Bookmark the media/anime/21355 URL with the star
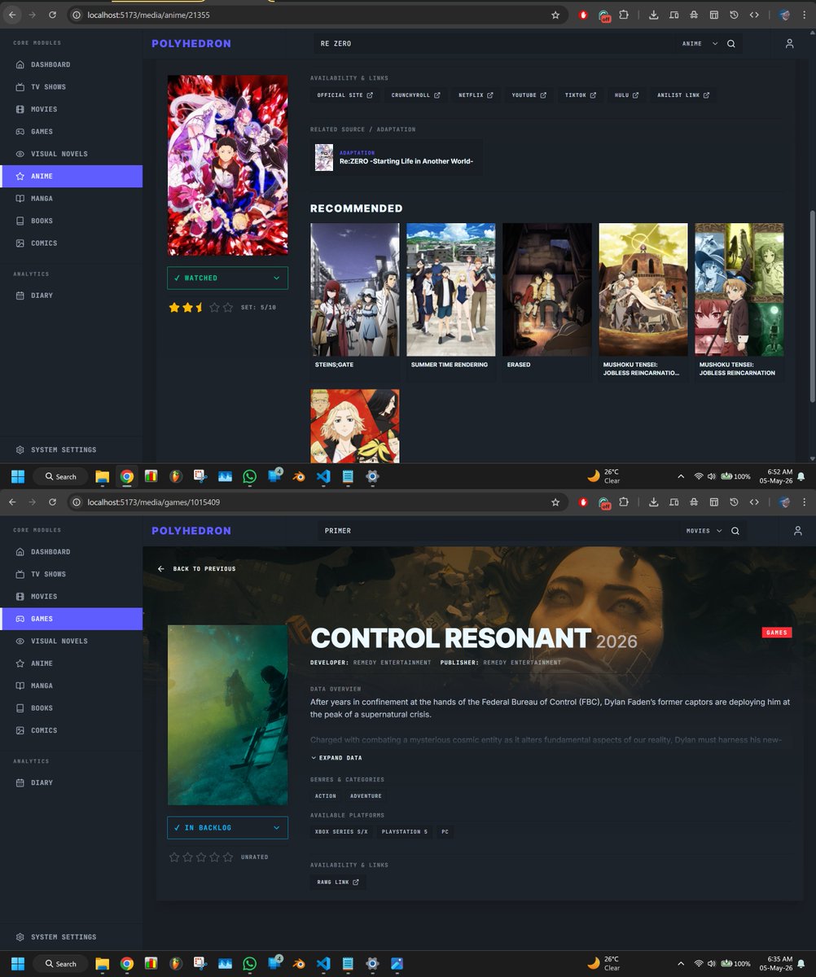 [x=555, y=15]
